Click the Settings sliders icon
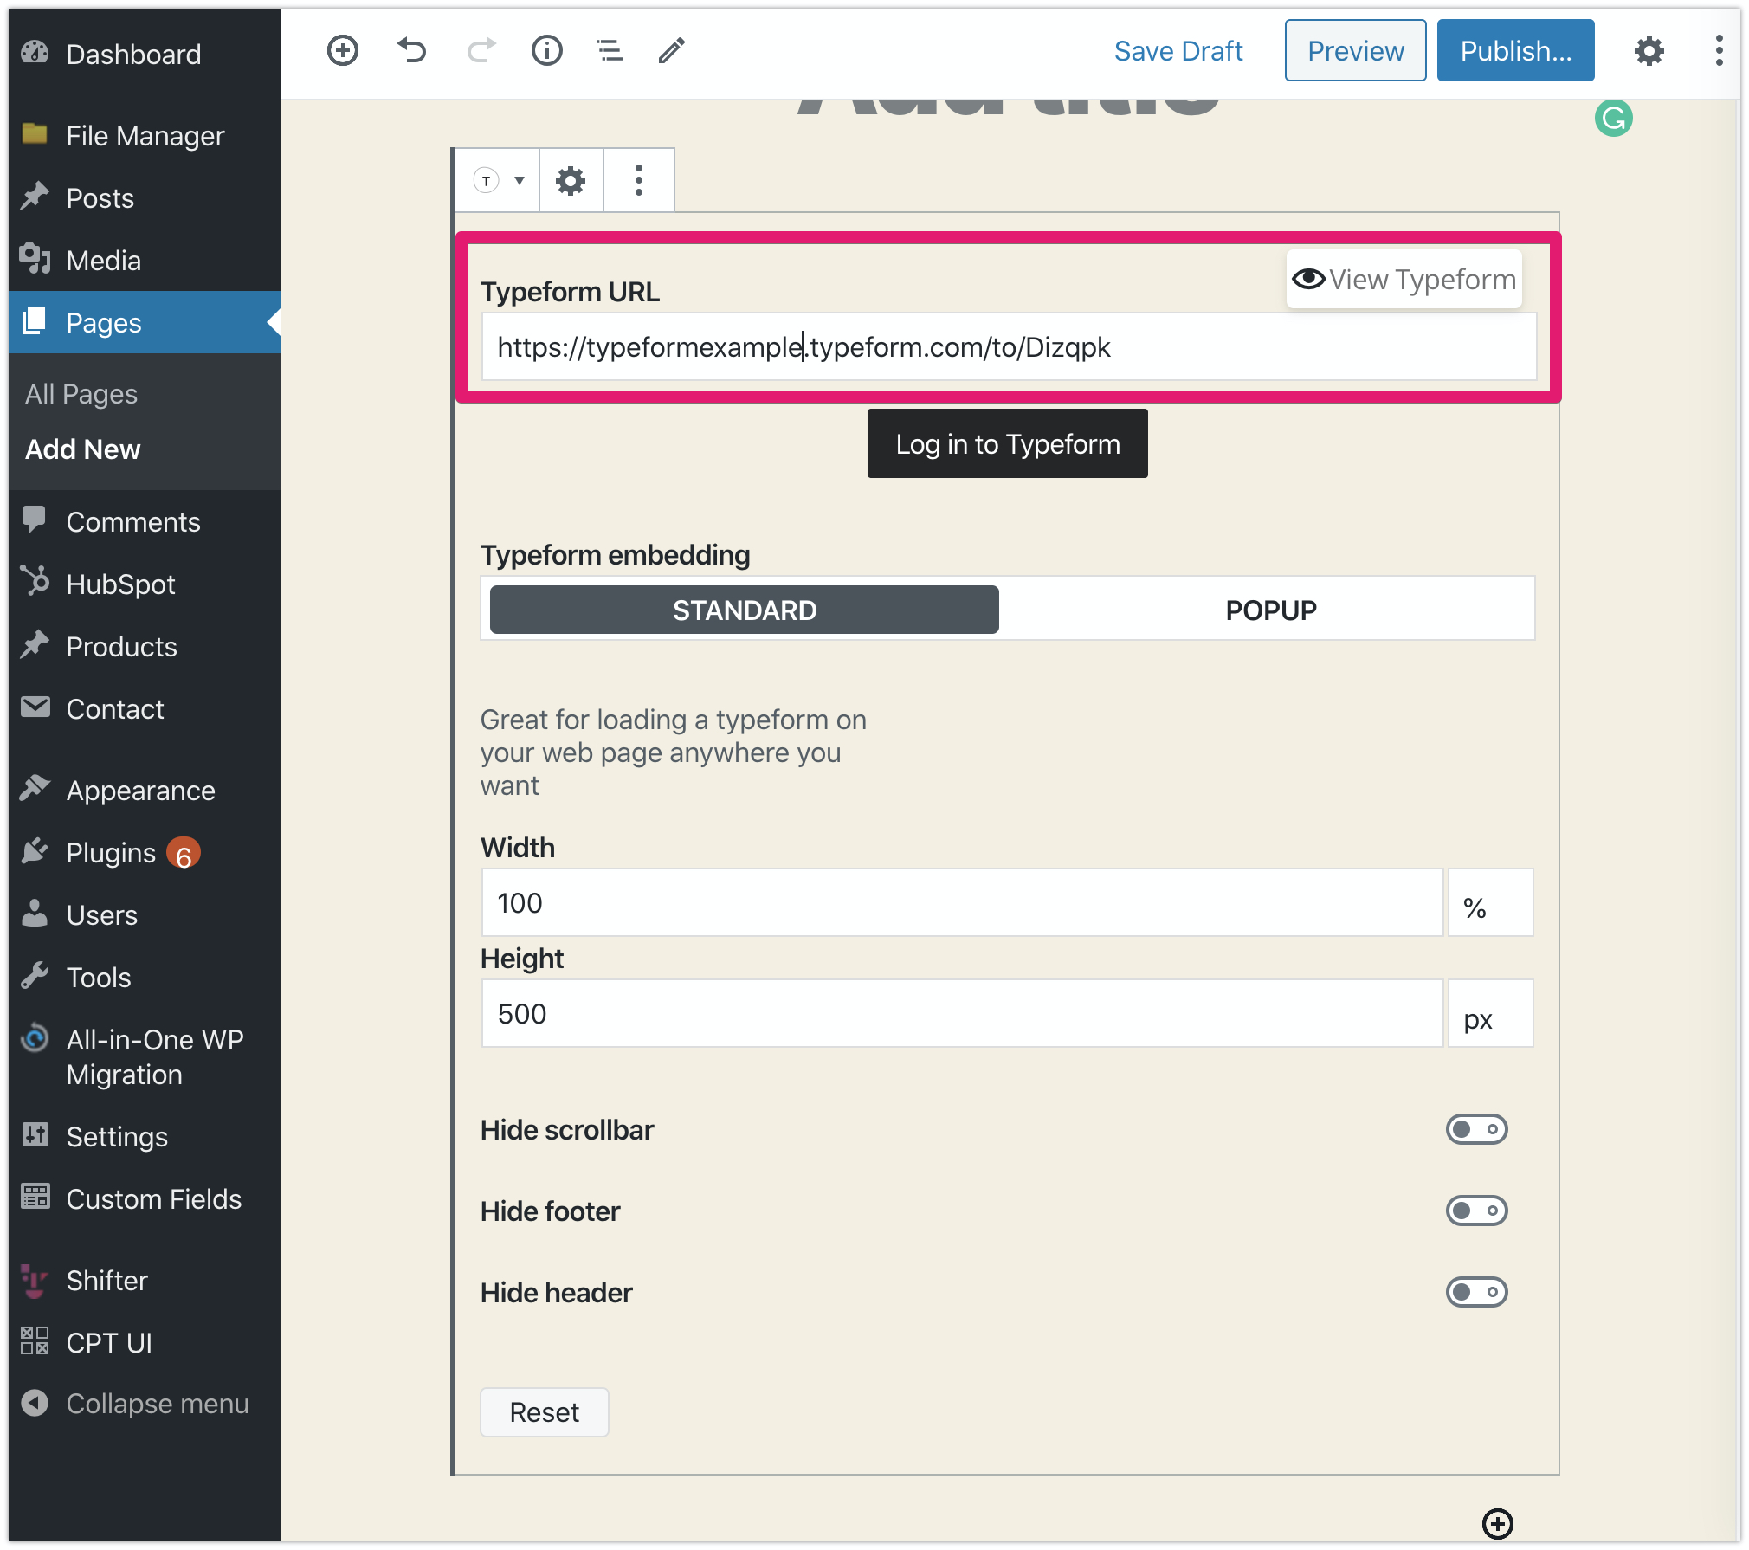The height and width of the screenshot is (1550, 1749). click(35, 1134)
